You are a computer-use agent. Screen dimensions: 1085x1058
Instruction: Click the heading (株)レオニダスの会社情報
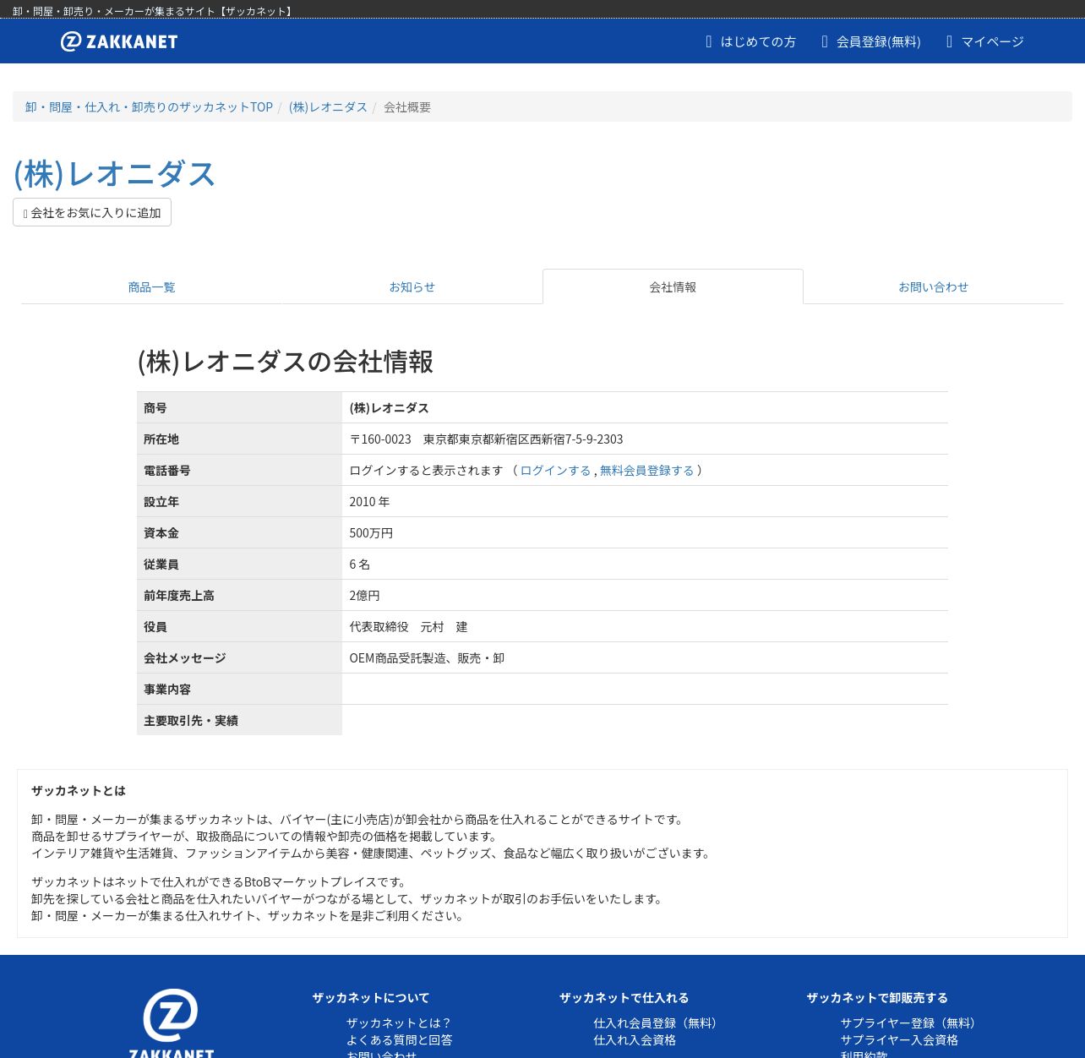(x=286, y=362)
